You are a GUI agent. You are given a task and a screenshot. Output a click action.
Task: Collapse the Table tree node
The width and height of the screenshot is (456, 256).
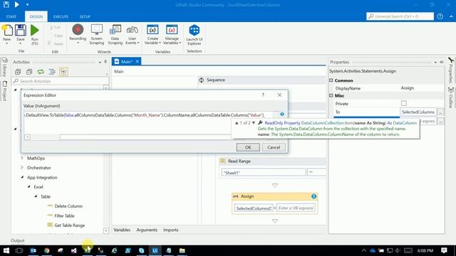[x=36, y=196]
